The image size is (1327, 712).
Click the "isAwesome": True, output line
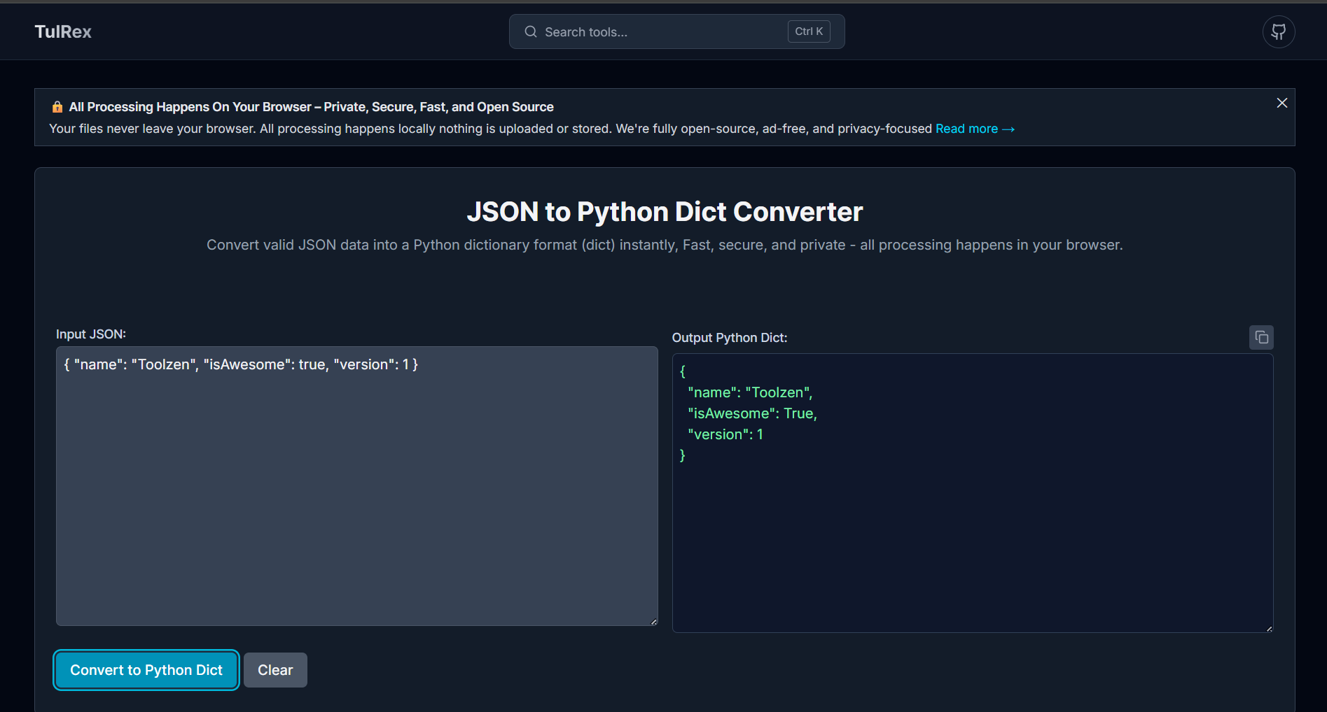(753, 413)
